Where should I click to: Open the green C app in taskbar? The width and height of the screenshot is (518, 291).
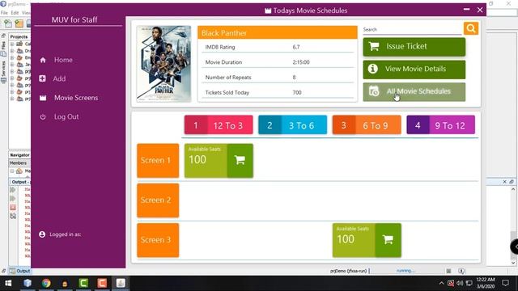(83, 283)
